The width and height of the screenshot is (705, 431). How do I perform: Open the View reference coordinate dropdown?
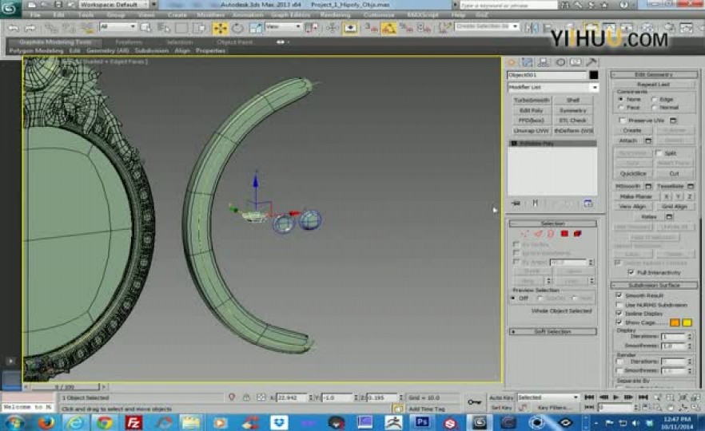[x=283, y=27]
